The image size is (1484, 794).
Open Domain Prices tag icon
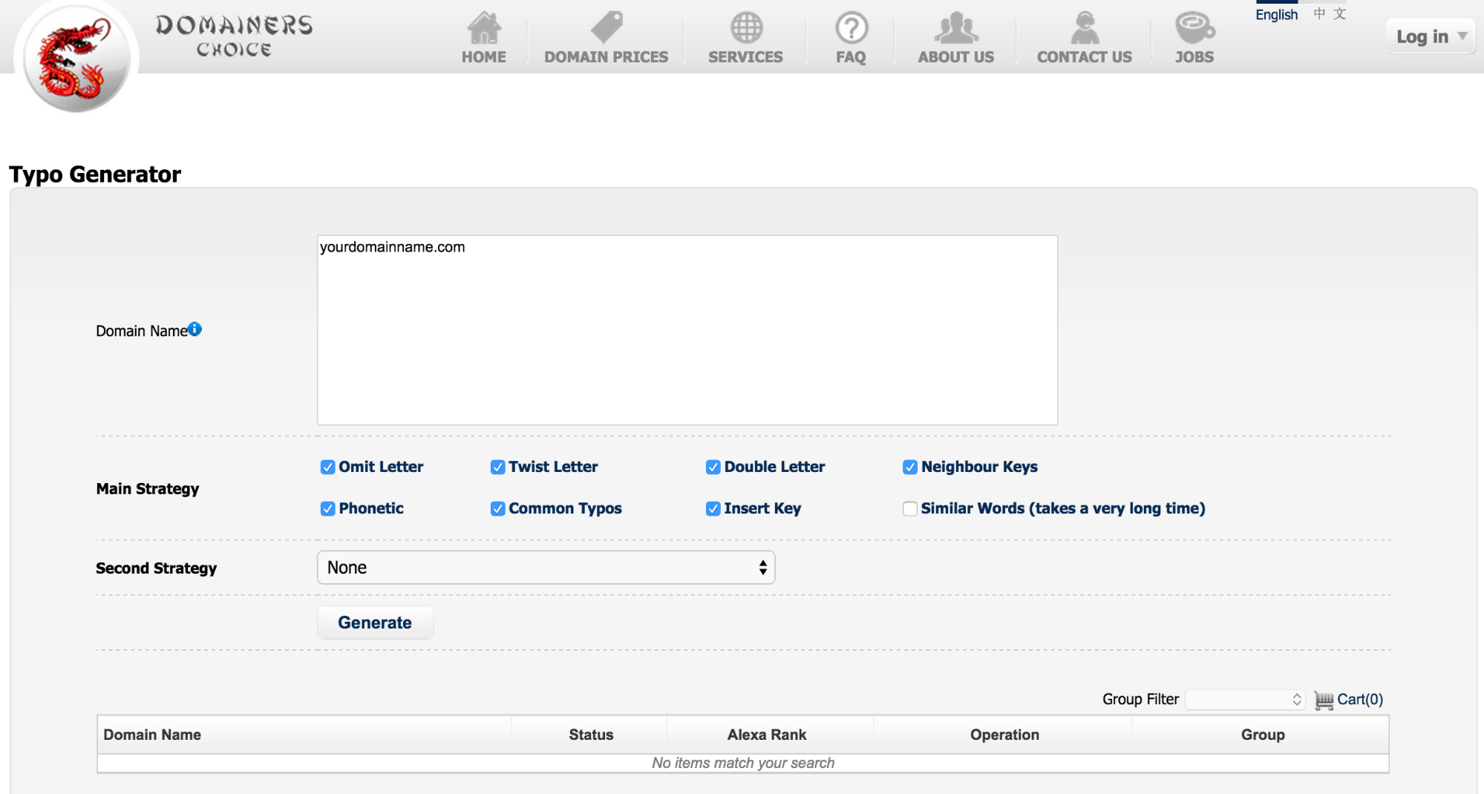[607, 27]
